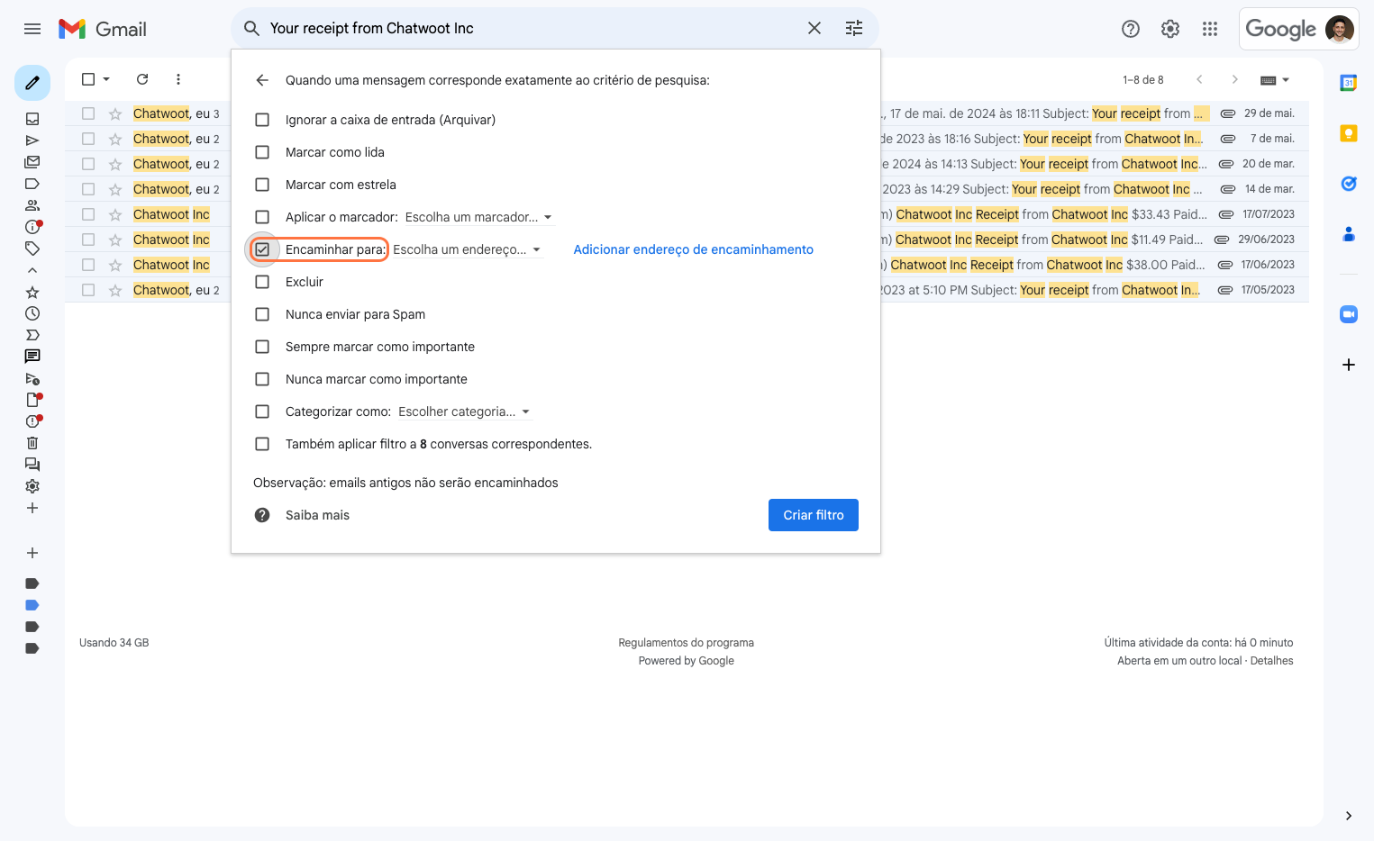Viewport: 1374px width, 841px height.
Task: Open Google Tasks side panel icon
Action: [x=1349, y=184]
